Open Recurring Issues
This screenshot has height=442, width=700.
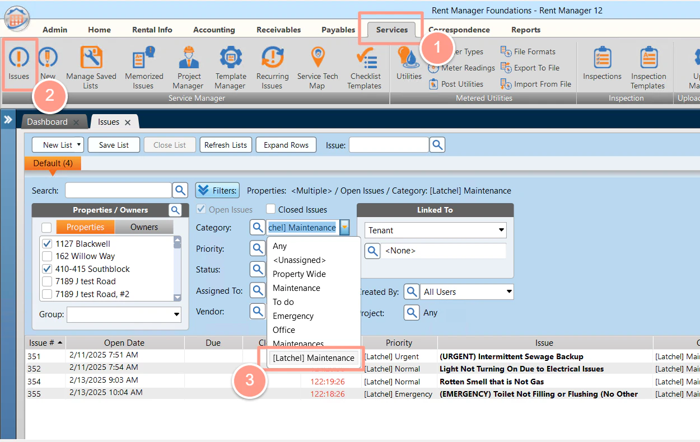[272, 67]
